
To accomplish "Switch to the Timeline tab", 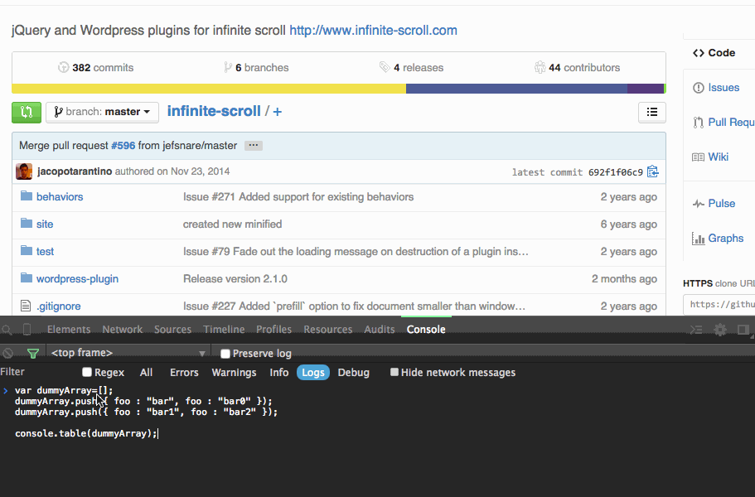I will pyautogui.click(x=224, y=330).
